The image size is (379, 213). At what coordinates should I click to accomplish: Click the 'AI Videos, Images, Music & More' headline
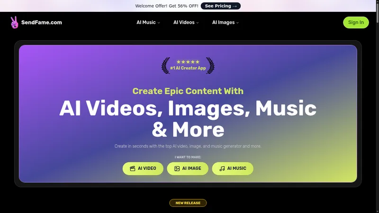coord(188,119)
